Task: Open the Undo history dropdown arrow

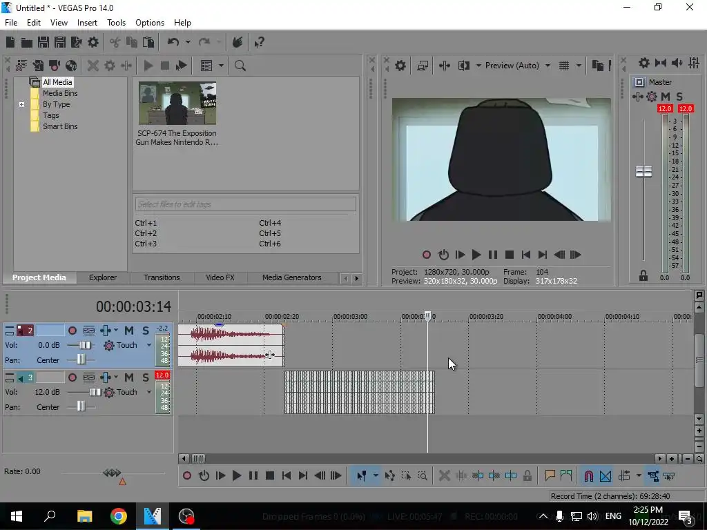Action: pos(188,42)
